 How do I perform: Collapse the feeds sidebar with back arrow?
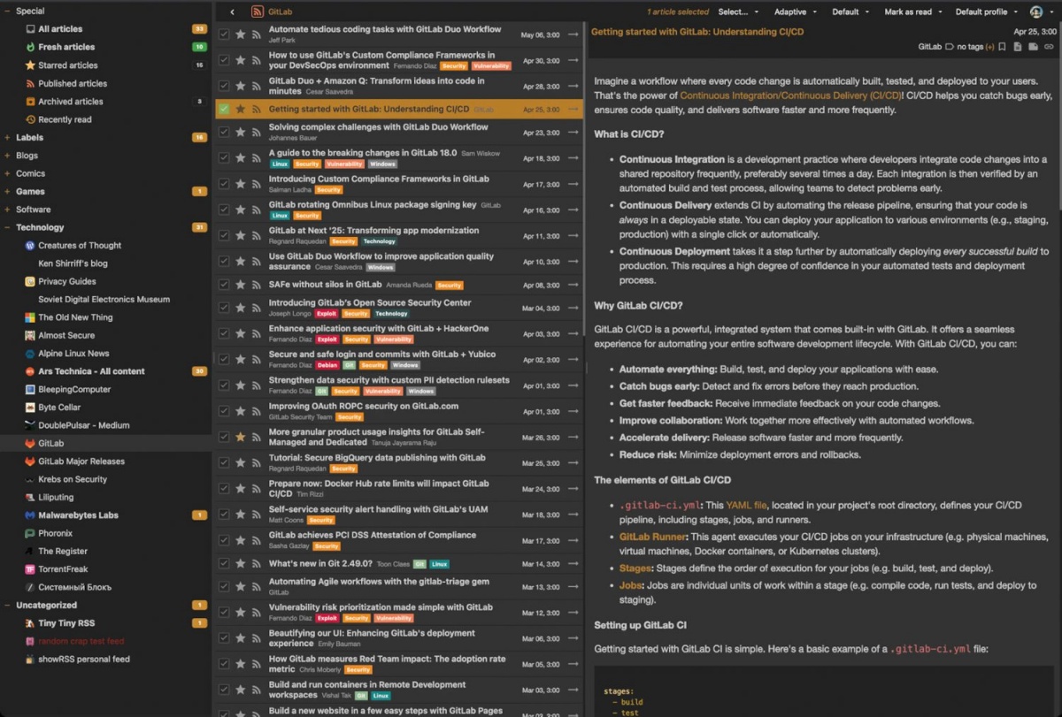point(232,12)
